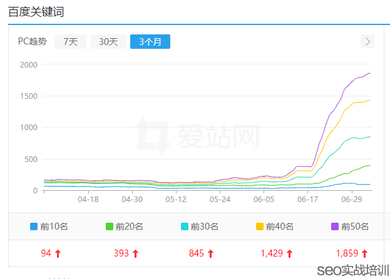Click the blue 前10名 color swatch
The height and width of the screenshot is (279, 390).
coord(34,226)
